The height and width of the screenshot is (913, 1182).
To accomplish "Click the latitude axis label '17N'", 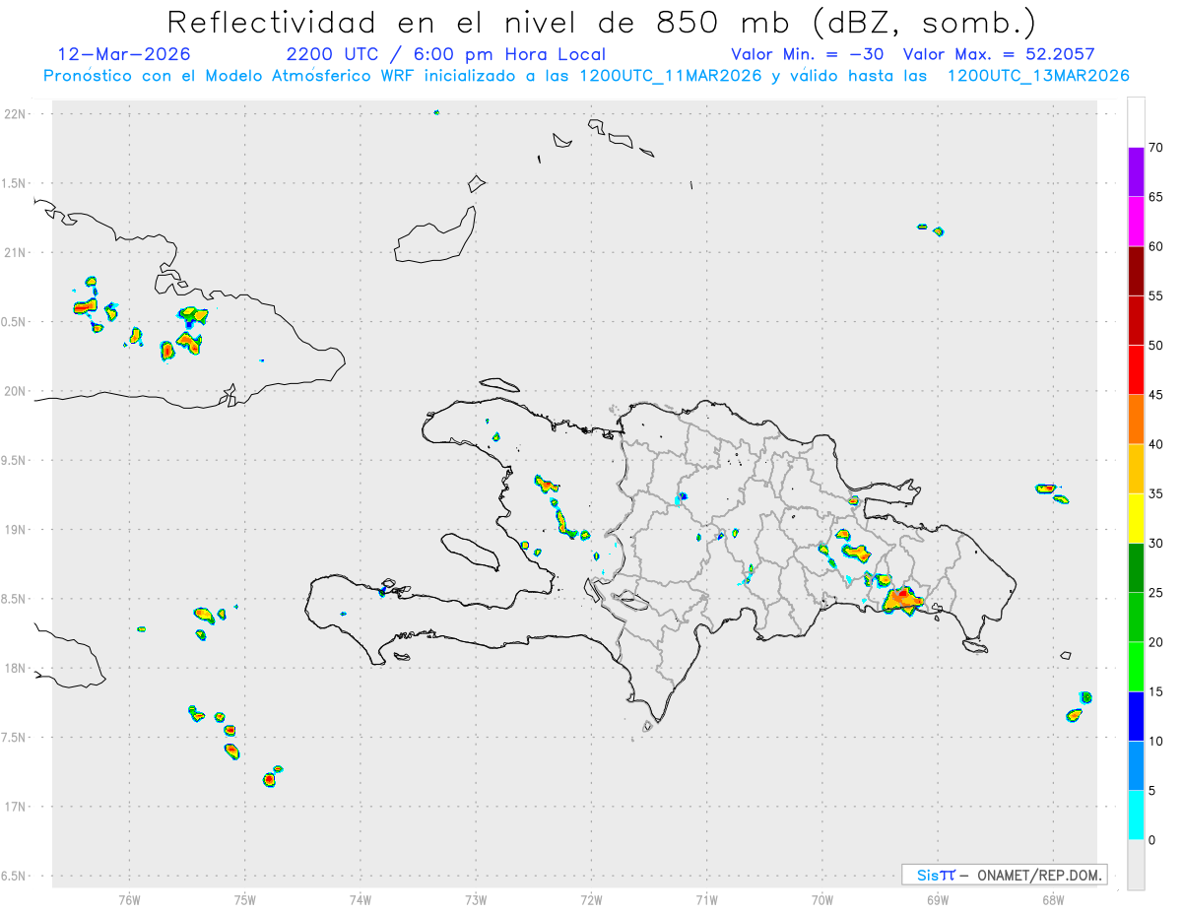I will [17, 807].
